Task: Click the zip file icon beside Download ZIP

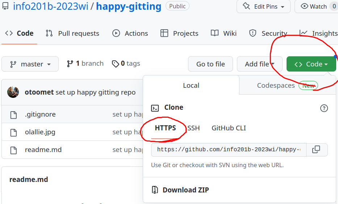Action: [155, 190]
